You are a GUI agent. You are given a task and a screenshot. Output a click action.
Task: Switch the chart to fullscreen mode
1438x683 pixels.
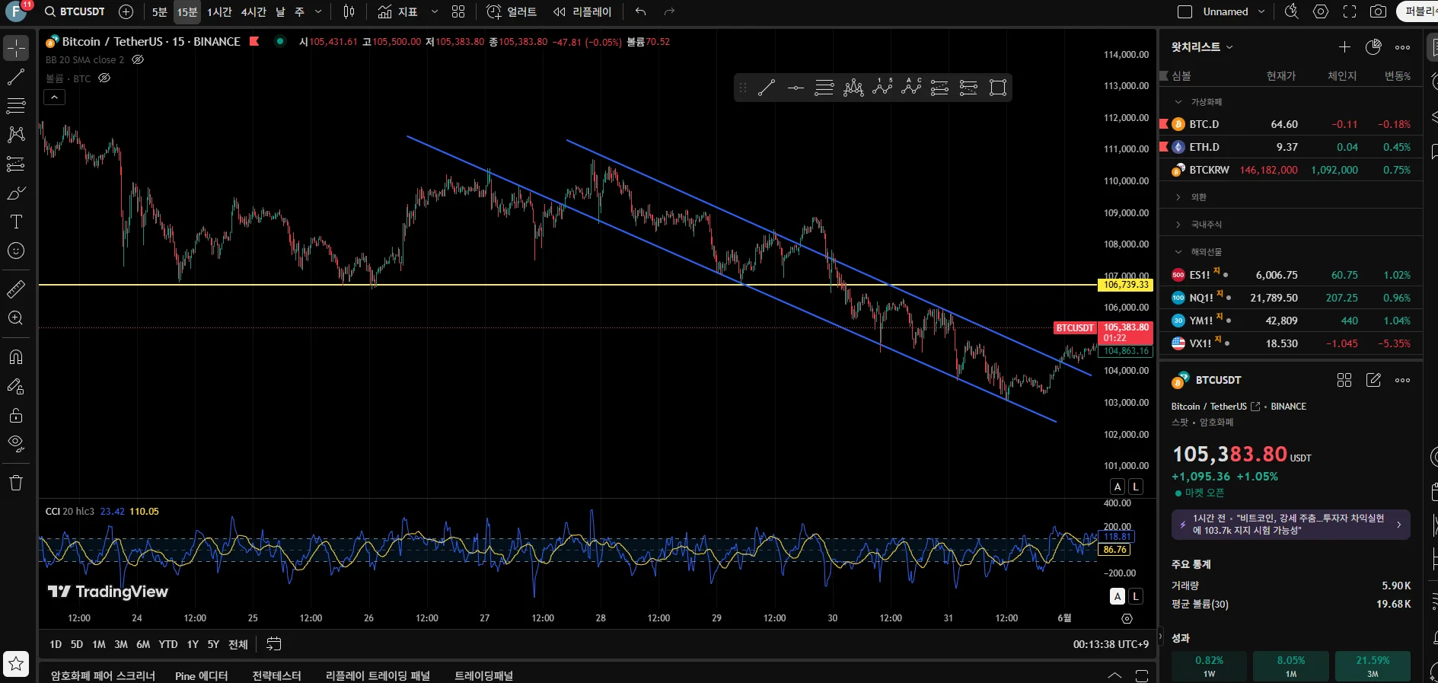[x=1350, y=11]
